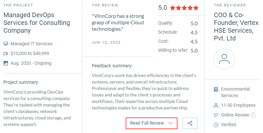Click the calendar icon beside Aug. 2020

[6, 63]
